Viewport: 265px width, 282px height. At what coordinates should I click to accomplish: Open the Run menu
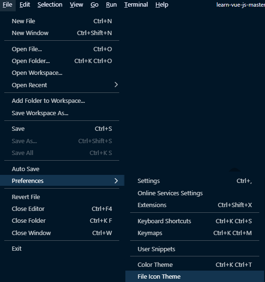(111, 5)
